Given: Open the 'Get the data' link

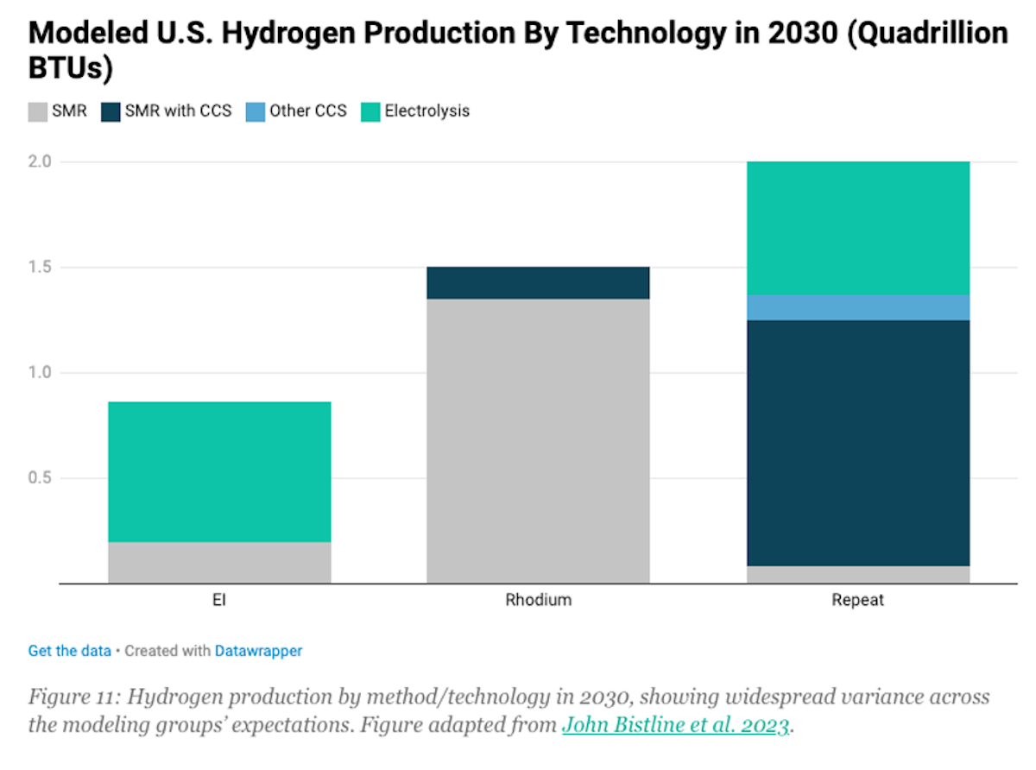Looking at the screenshot, I should pos(69,651).
